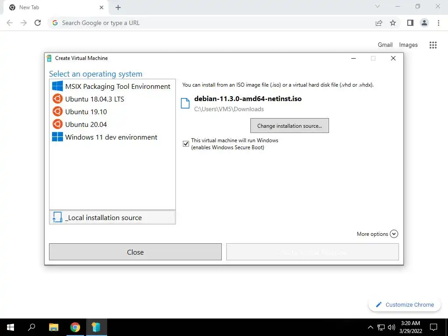The image size is (448, 336).
Task: Choose Ubuntu 18.04.3 LTS from list
Action: (112, 99)
